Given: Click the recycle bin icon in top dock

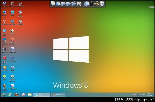Looking at the screenshot, I should point(102,4).
